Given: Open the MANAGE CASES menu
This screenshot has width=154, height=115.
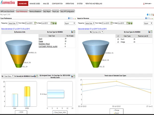Looking at the screenshot, I should (35, 4).
